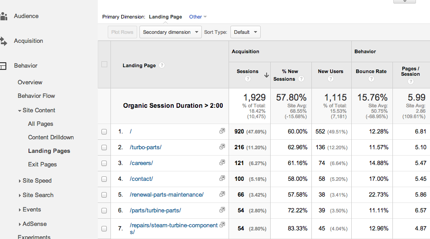
Task: Open /parts/turbine-parts/ external link icon
Action: [x=222, y=210]
